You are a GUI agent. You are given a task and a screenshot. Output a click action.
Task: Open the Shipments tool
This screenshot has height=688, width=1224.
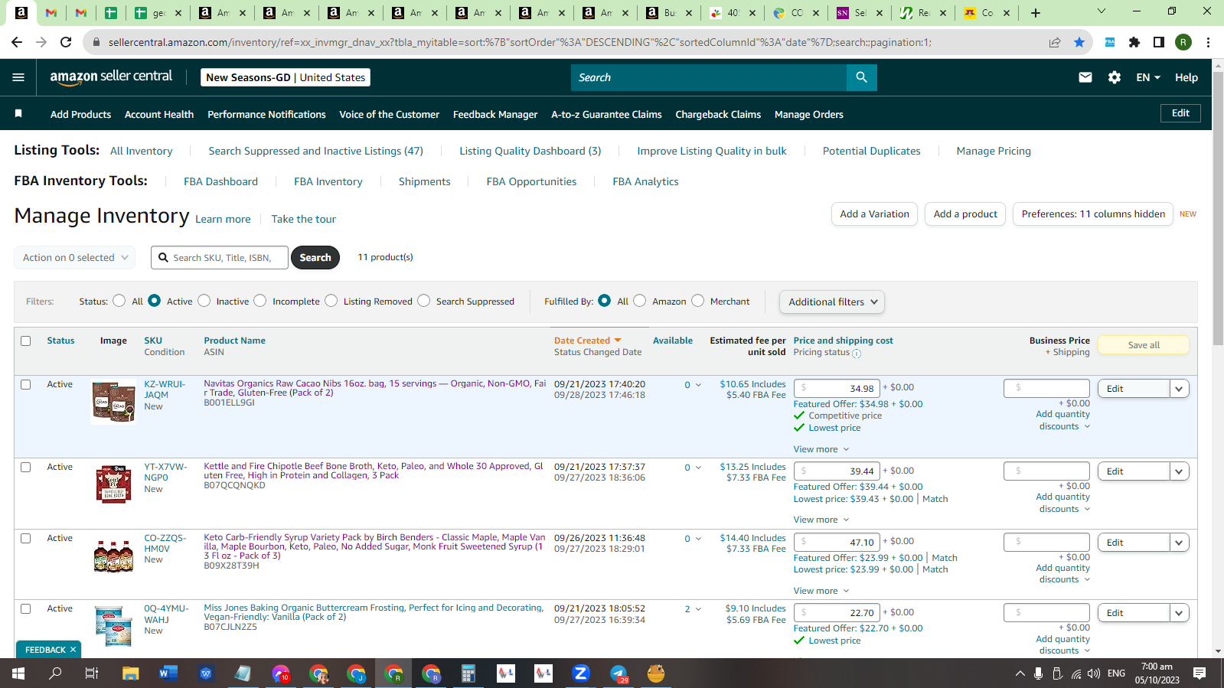point(425,181)
